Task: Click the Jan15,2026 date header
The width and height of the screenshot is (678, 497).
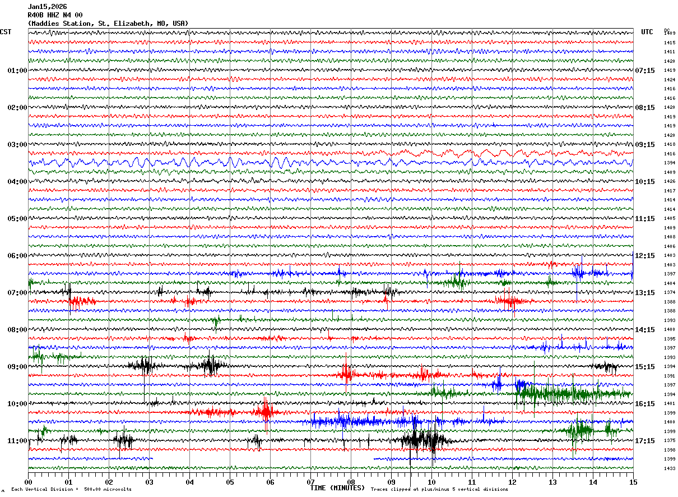Action: pos(47,7)
